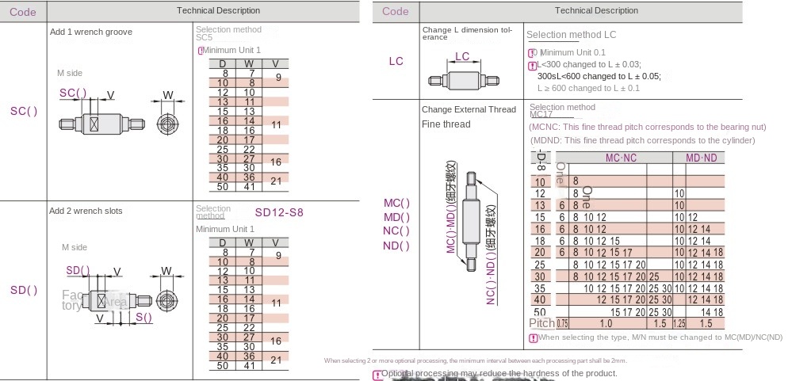Click "Add 2 wrench slots" text
The height and width of the screenshot is (381, 792).
click(86, 211)
